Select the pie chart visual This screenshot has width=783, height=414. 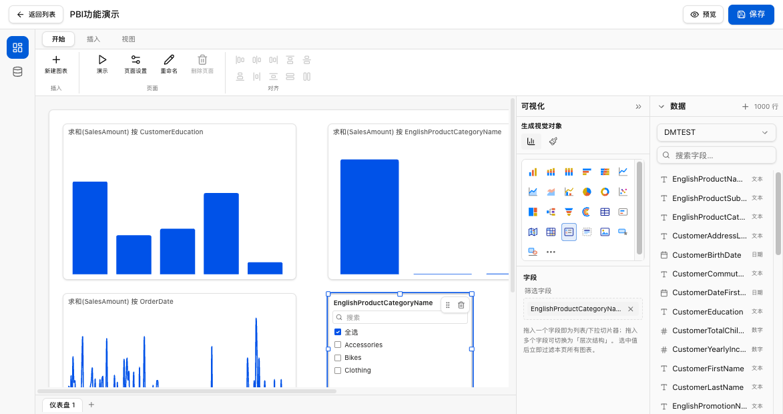(587, 192)
